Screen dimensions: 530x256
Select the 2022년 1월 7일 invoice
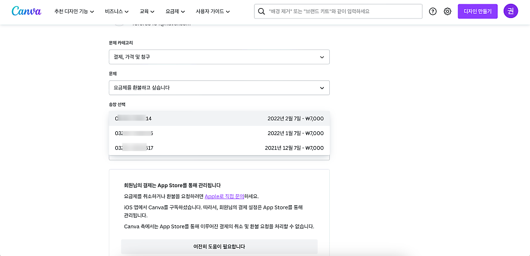pos(219,133)
